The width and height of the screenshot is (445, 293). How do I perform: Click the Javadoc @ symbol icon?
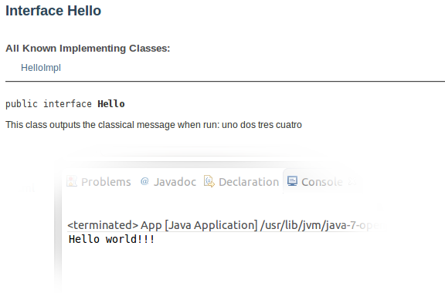coord(144,181)
